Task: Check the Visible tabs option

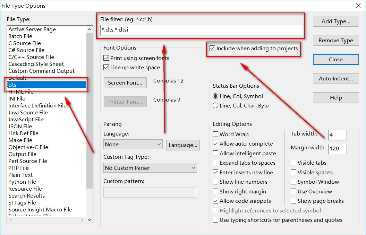Action: pyautogui.click(x=293, y=163)
